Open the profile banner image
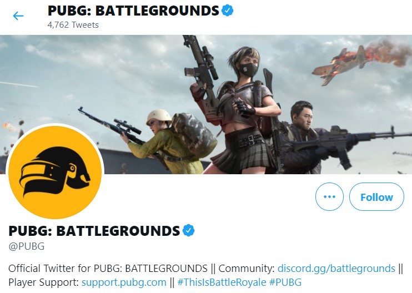 (206, 104)
